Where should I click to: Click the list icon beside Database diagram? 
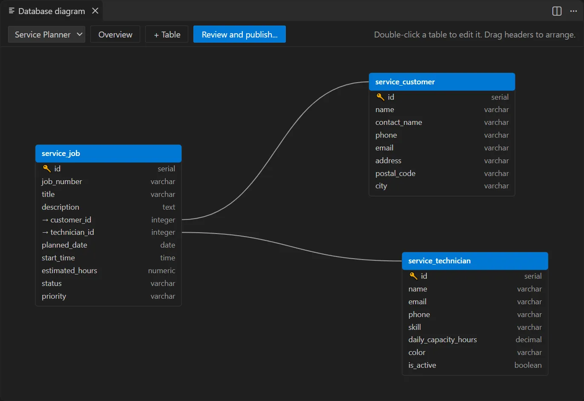point(12,11)
